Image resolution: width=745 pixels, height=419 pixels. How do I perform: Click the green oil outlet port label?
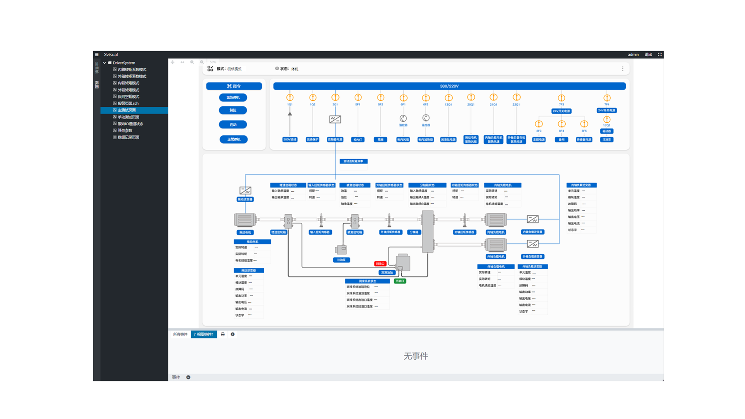point(400,281)
